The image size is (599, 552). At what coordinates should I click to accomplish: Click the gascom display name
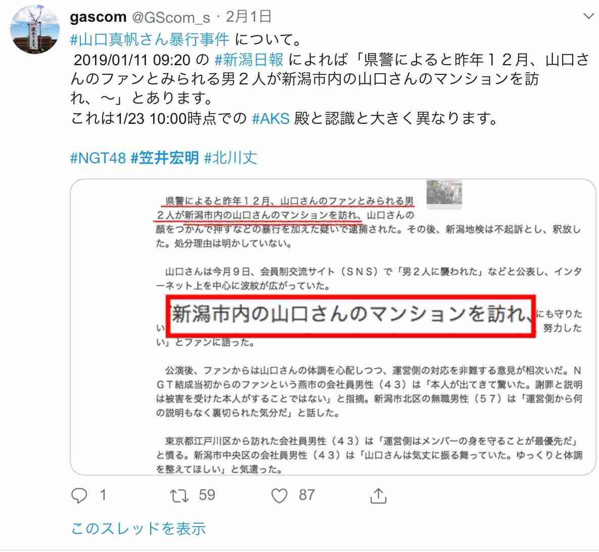pos(98,17)
